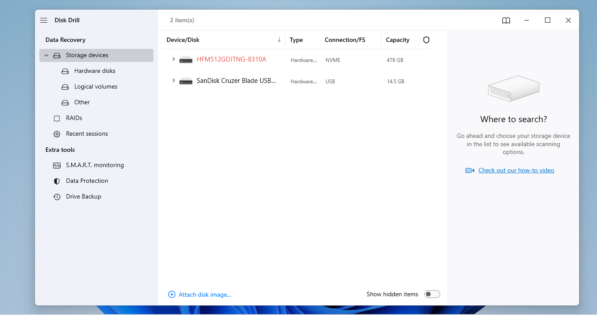The width and height of the screenshot is (597, 315).
Task: Open the Check out our how-to video link
Action: 516,170
